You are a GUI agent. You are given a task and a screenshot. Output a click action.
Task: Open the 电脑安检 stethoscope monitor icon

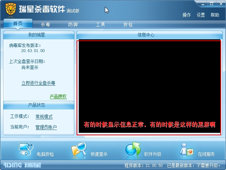[x=26, y=149]
